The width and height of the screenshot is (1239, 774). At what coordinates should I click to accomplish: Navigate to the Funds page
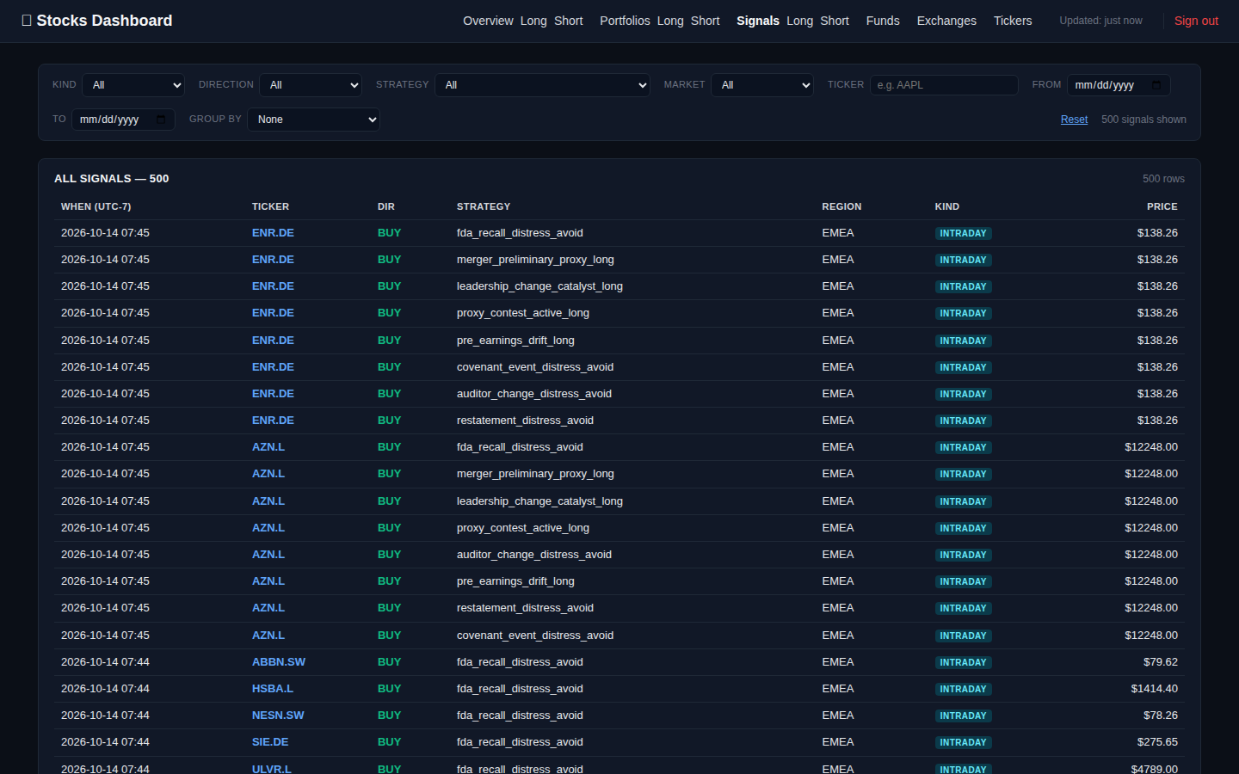883,21
